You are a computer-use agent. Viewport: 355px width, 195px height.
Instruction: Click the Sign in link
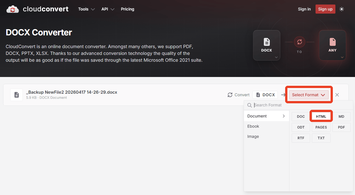[304, 9]
